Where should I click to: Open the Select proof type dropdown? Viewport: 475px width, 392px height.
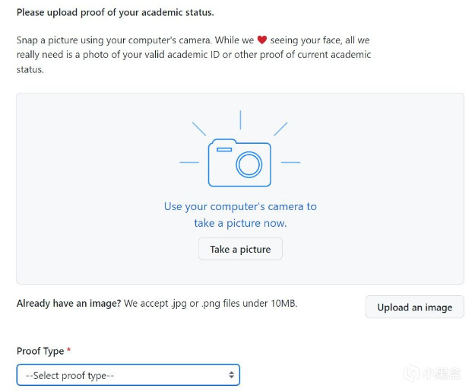tap(128, 375)
